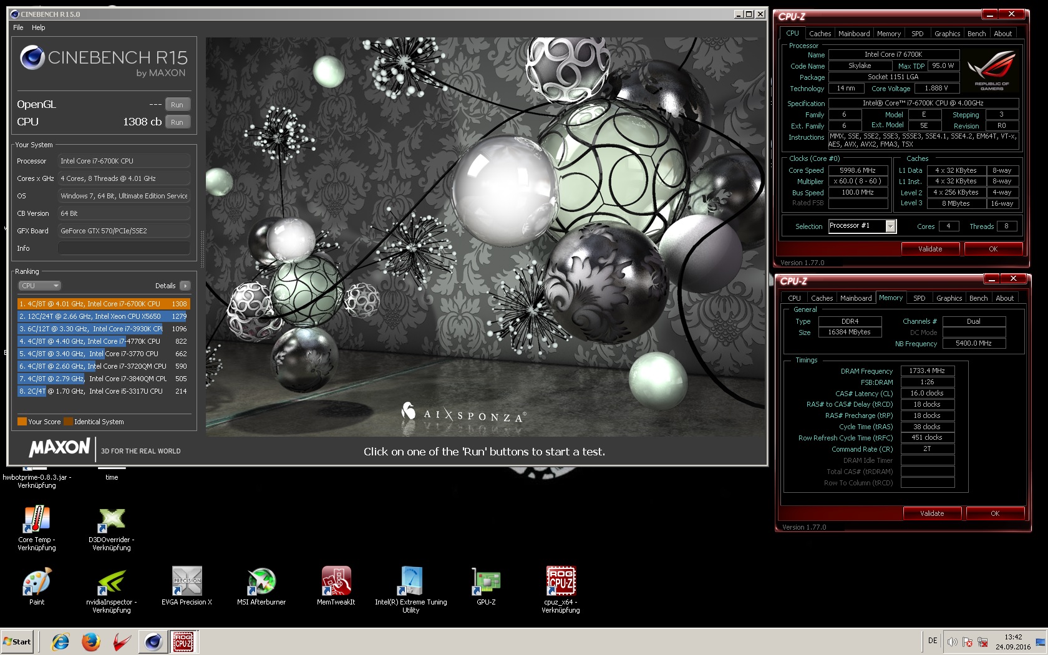Open the time desktop shortcut

(x=112, y=474)
